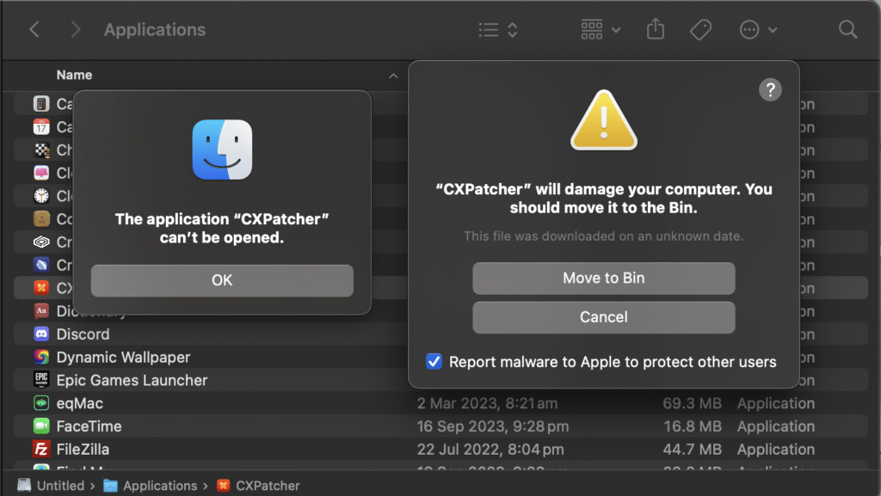The height and width of the screenshot is (496, 881).
Task: Dismiss the can't be opened dialog with OK
Action: click(x=222, y=280)
